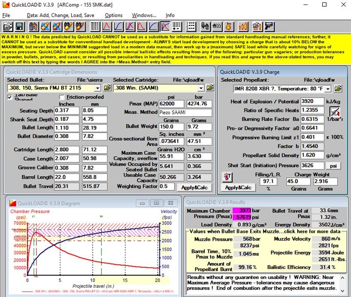
Task: Click the orange ring-shaped toolbar icon
Action: click(229, 26)
